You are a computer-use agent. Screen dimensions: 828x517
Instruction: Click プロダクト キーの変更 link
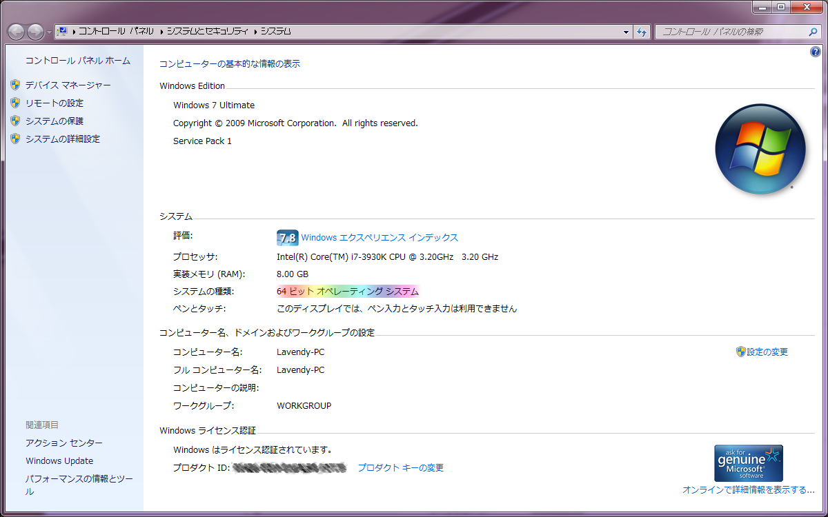coord(400,467)
